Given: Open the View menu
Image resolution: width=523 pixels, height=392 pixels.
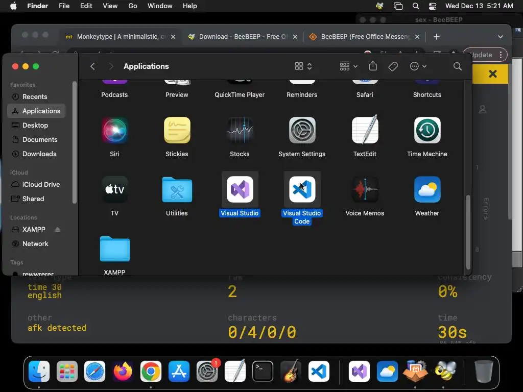Looking at the screenshot, I should click(110, 6).
